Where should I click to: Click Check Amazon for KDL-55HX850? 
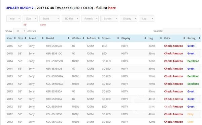173,114
